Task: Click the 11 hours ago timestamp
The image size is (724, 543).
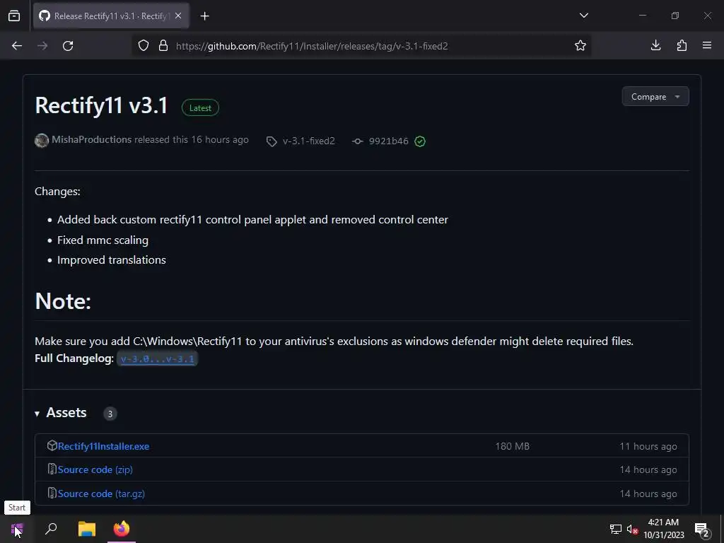Action: [x=648, y=447]
